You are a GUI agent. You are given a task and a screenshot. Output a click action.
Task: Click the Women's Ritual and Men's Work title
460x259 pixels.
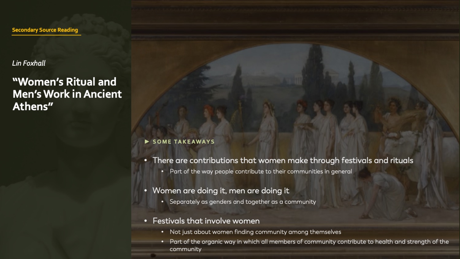pos(67,94)
